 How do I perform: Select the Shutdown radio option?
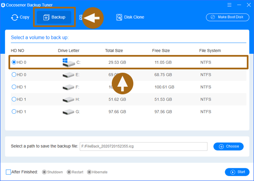click(x=44, y=172)
